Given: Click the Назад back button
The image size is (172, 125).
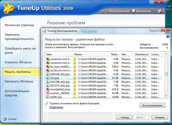Looking at the screenshot, I should click(x=124, y=118).
